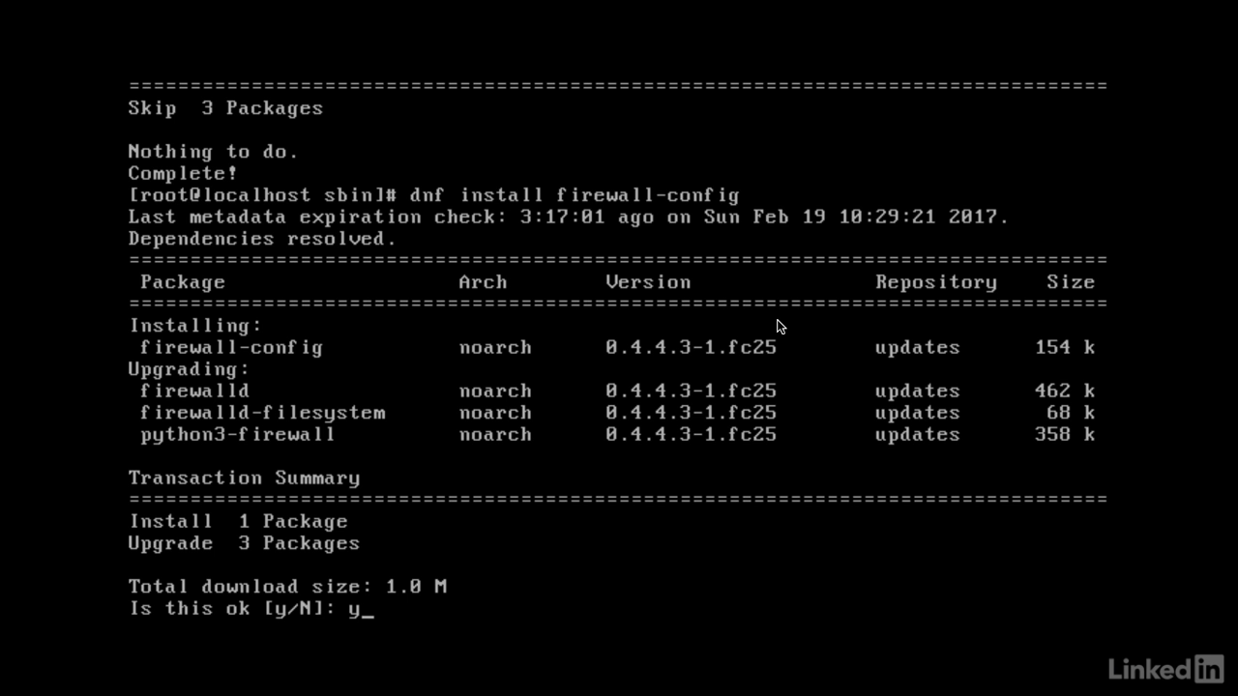1238x696 pixels.
Task: Click the 'dnf install firewall-config' command text
Action: point(575,195)
